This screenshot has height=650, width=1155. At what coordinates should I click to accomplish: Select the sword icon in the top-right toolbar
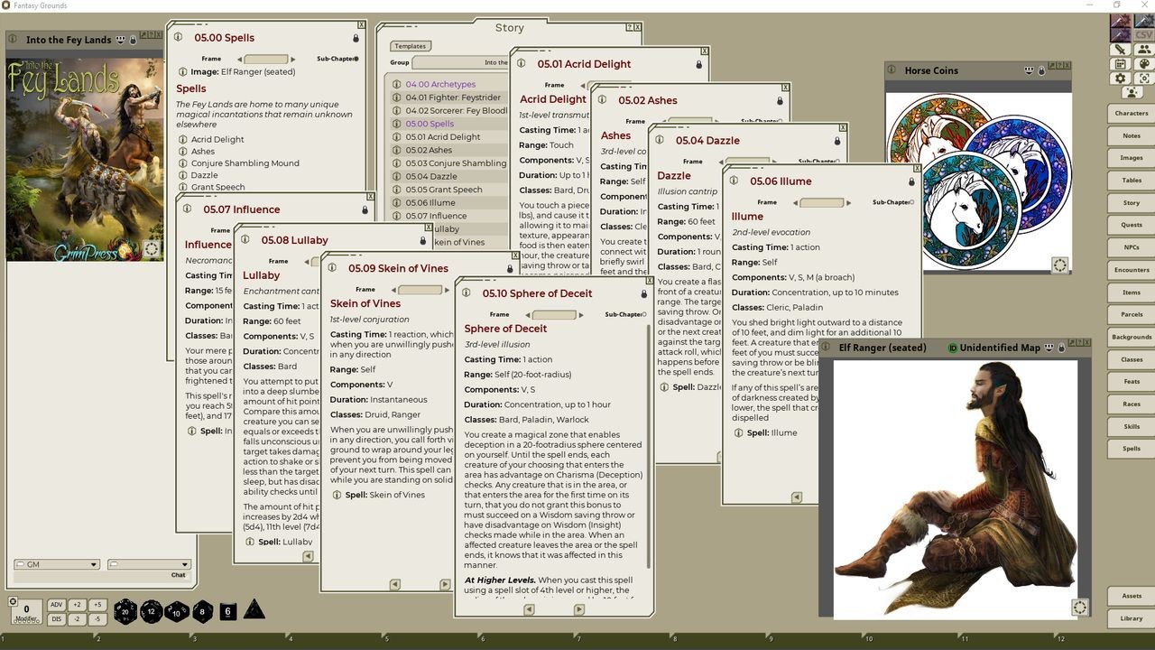[x=1120, y=49]
